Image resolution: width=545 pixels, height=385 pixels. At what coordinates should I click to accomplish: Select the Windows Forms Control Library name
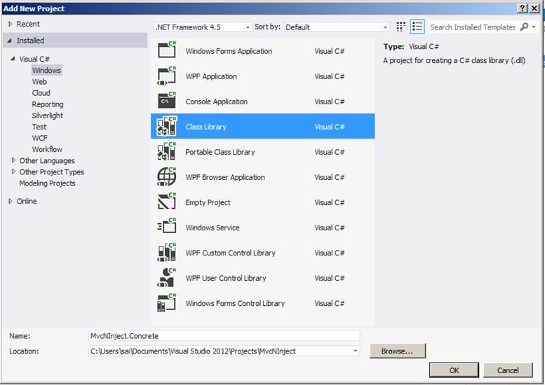235,304
